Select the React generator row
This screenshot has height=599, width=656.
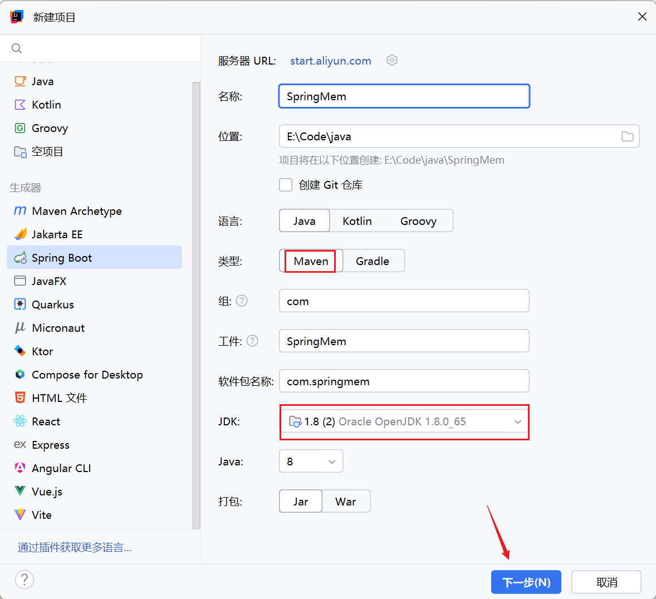click(95, 421)
